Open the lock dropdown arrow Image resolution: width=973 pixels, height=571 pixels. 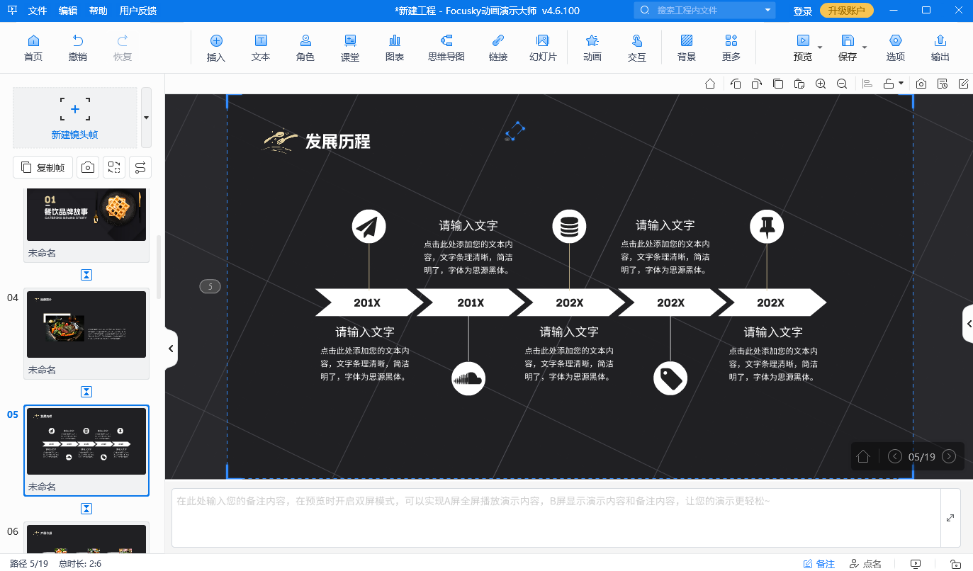[x=901, y=84]
